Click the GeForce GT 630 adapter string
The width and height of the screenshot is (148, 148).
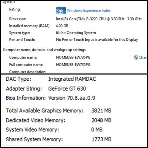pyautogui.click(x=67, y=89)
